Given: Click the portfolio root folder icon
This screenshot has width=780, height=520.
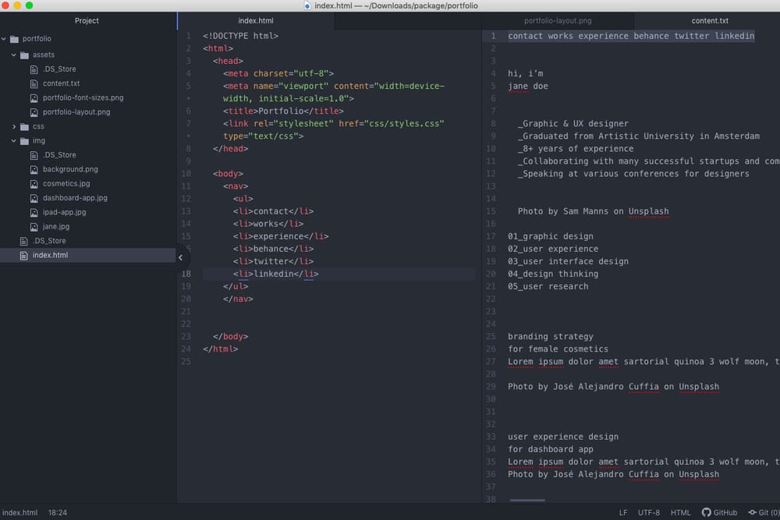Looking at the screenshot, I should tap(14, 39).
